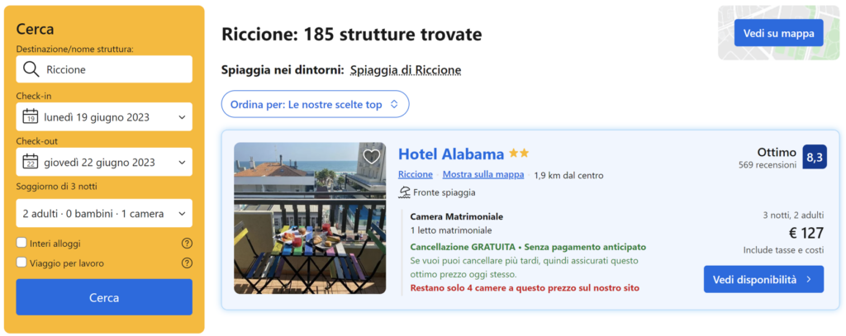Click the check-out calendar icon
The width and height of the screenshot is (846, 336).
(x=31, y=162)
